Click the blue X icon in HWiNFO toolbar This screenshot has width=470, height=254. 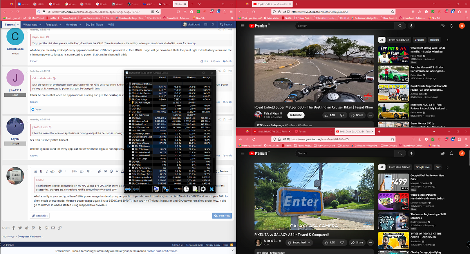[211, 189]
